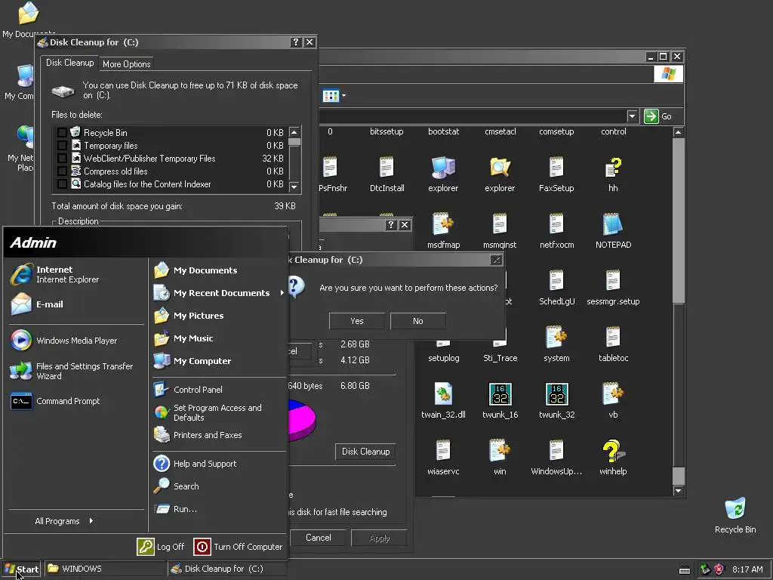Image resolution: width=773 pixels, height=580 pixels.
Task: Open the address bar dropdown in WINDOWS window
Action: tap(632, 116)
